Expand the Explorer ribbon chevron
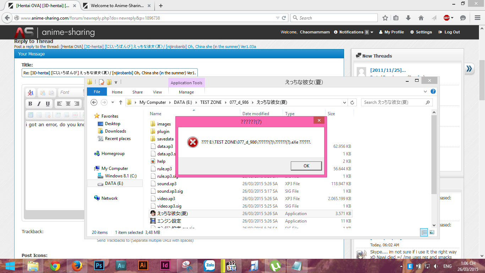 (426, 92)
